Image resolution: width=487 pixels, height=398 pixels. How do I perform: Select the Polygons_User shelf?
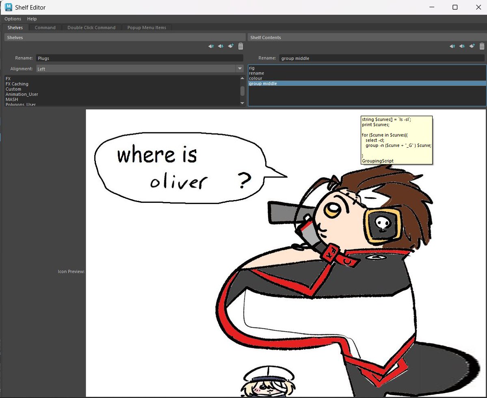tap(122, 104)
